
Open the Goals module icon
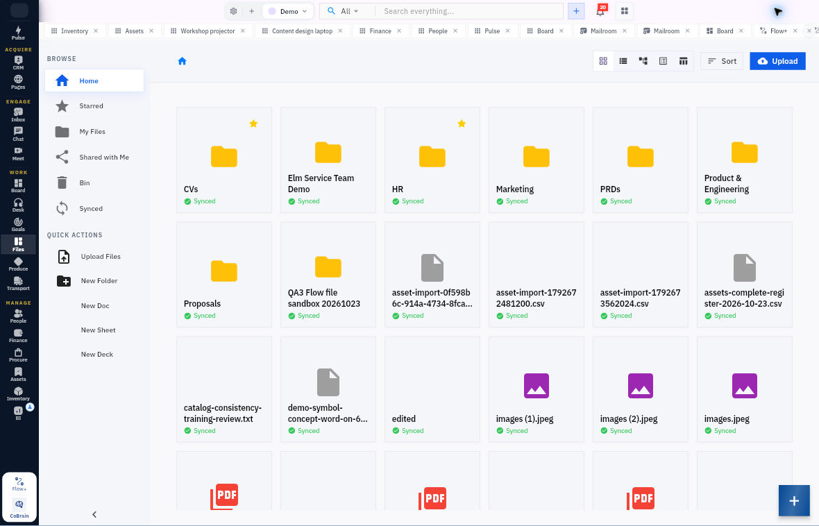click(18, 225)
